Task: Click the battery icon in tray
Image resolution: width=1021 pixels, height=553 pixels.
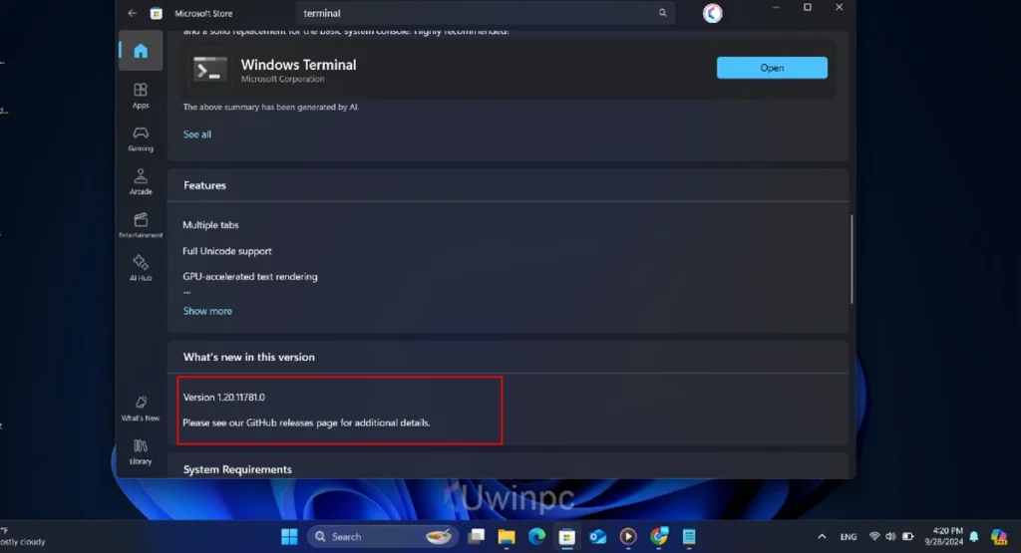Action: pyautogui.click(x=907, y=537)
